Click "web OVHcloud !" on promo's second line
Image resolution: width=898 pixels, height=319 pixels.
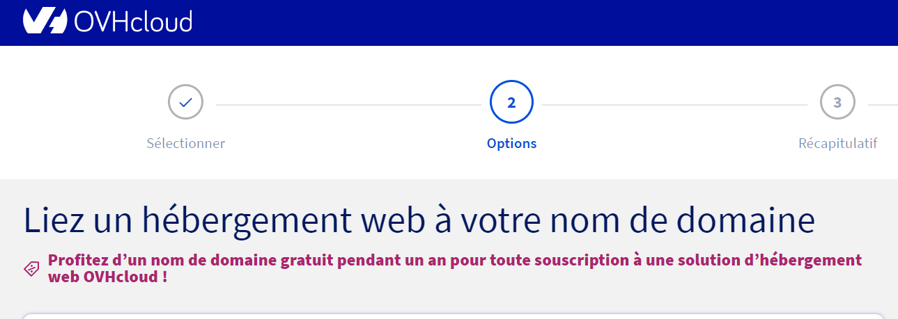[x=107, y=277]
